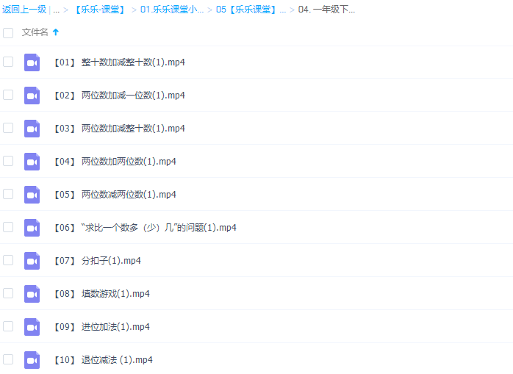Click the video icon for 【02】两位数加减一位数
This screenshot has width=513, height=374.
pyautogui.click(x=32, y=96)
